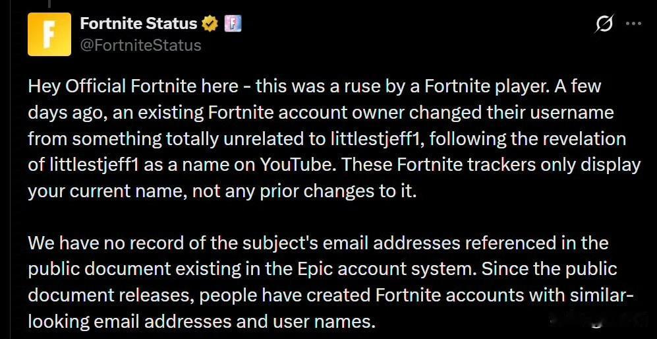Screen dimensions: 657x339
Task: Open the Fortnite Status profile avatar
Action: click(49, 34)
